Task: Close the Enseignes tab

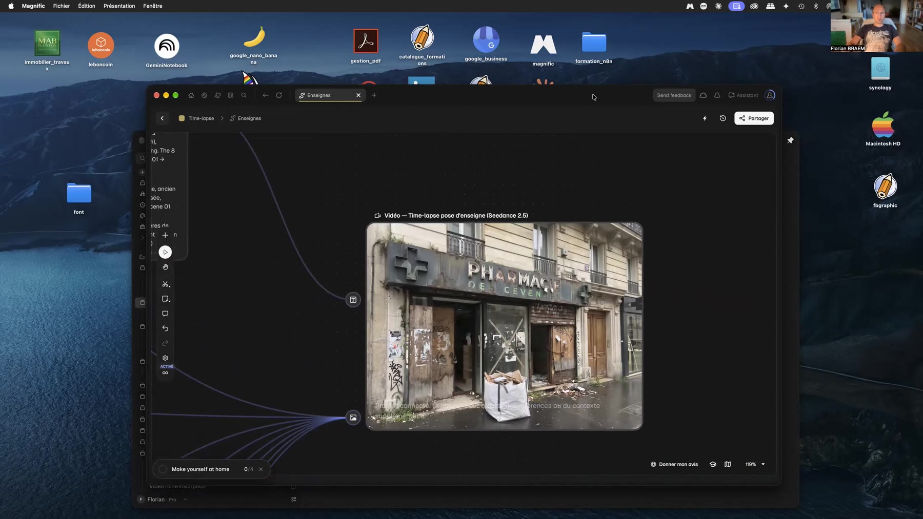Action: click(358, 95)
